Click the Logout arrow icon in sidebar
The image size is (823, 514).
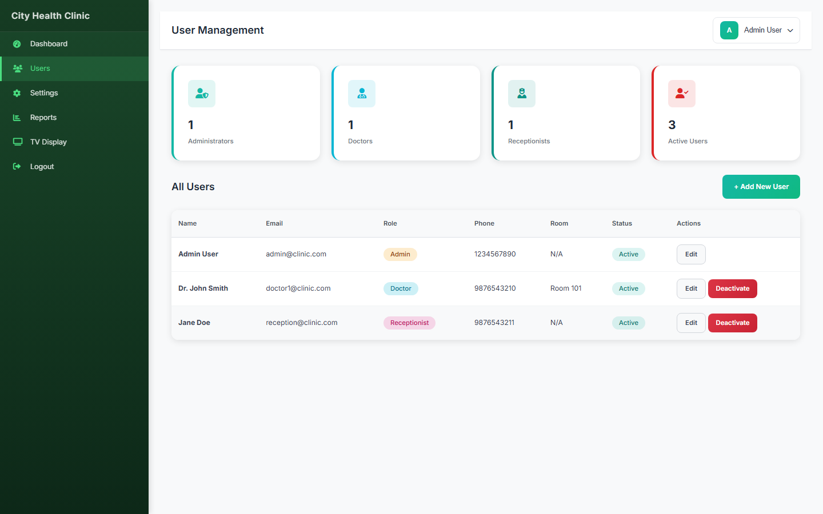(17, 167)
